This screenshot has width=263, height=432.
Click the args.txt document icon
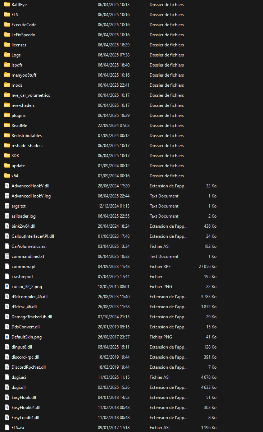(x=7, y=206)
